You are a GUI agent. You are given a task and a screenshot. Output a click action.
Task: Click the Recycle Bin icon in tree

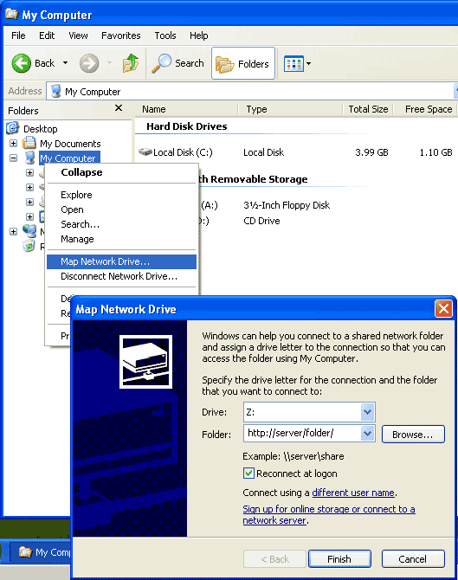point(29,246)
